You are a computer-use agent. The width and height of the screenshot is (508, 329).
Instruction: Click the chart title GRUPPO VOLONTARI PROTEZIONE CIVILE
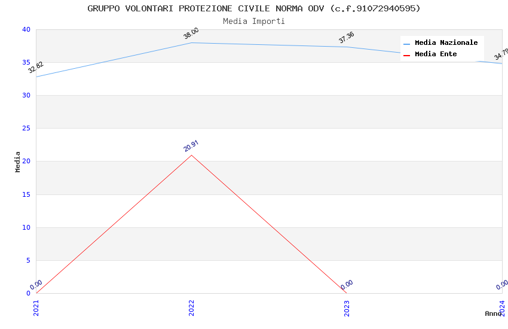click(x=254, y=8)
